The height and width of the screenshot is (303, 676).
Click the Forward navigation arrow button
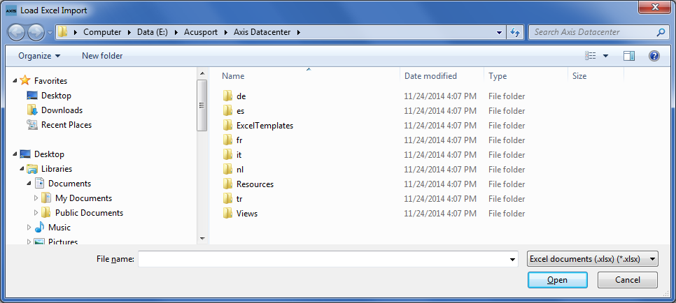tap(36, 32)
